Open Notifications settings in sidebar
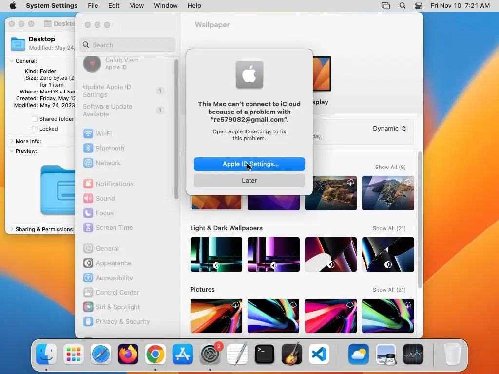 (108, 184)
